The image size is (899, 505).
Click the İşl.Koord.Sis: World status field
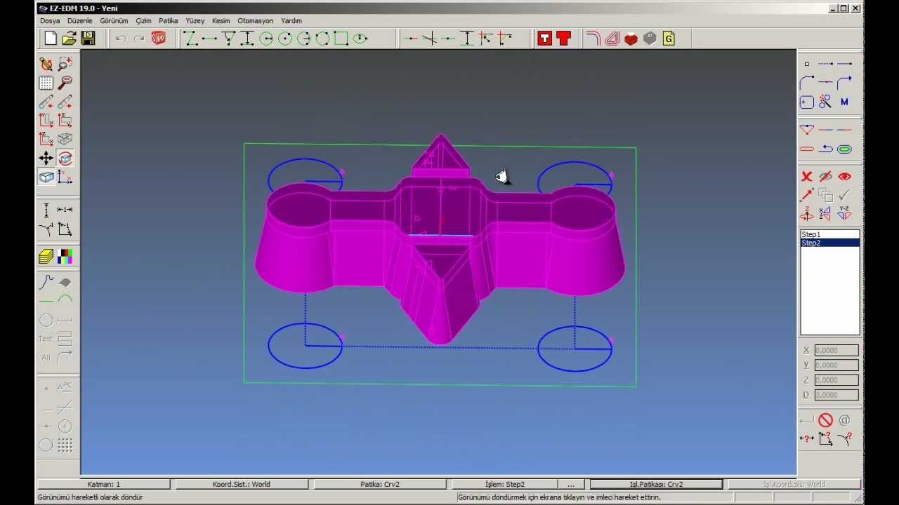coord(794,484)
